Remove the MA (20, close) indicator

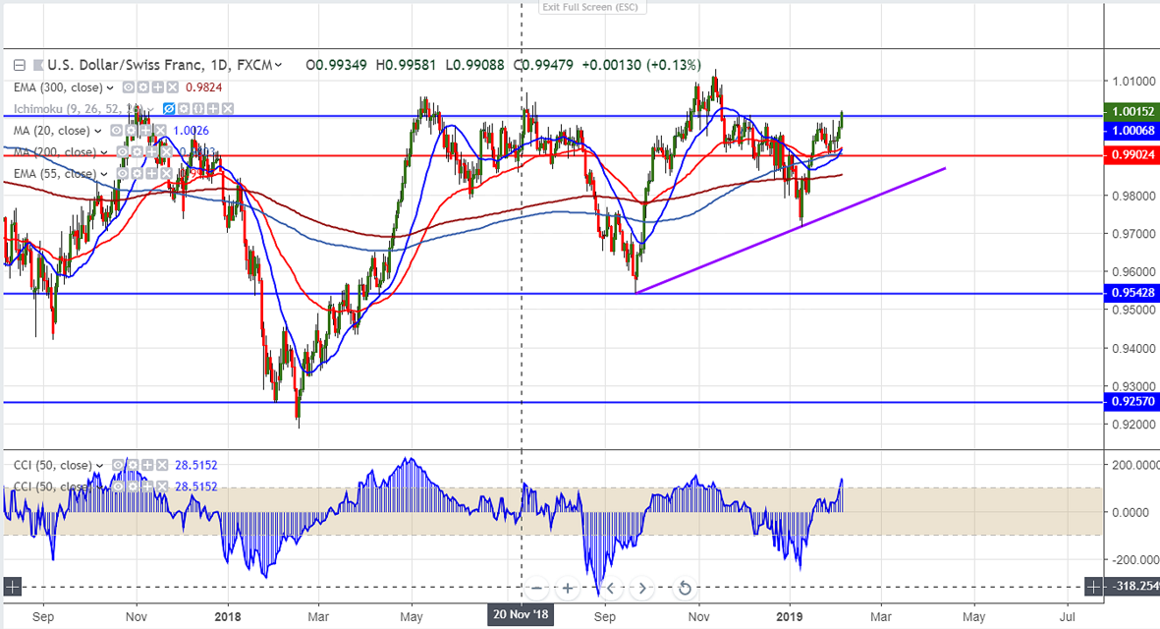coord(160,131)
